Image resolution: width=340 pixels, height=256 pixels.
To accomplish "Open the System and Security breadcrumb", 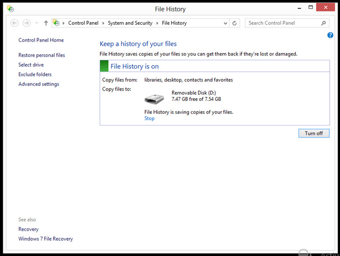I will pos(130,23).
